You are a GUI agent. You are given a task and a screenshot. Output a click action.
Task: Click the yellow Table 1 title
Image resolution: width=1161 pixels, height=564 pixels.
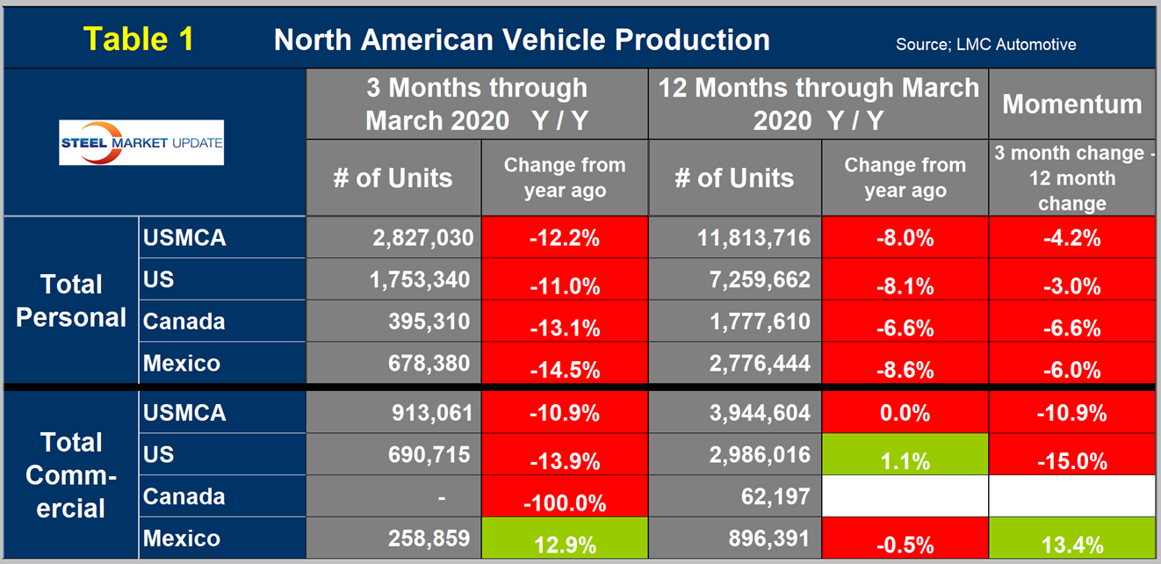click(138, 39)
